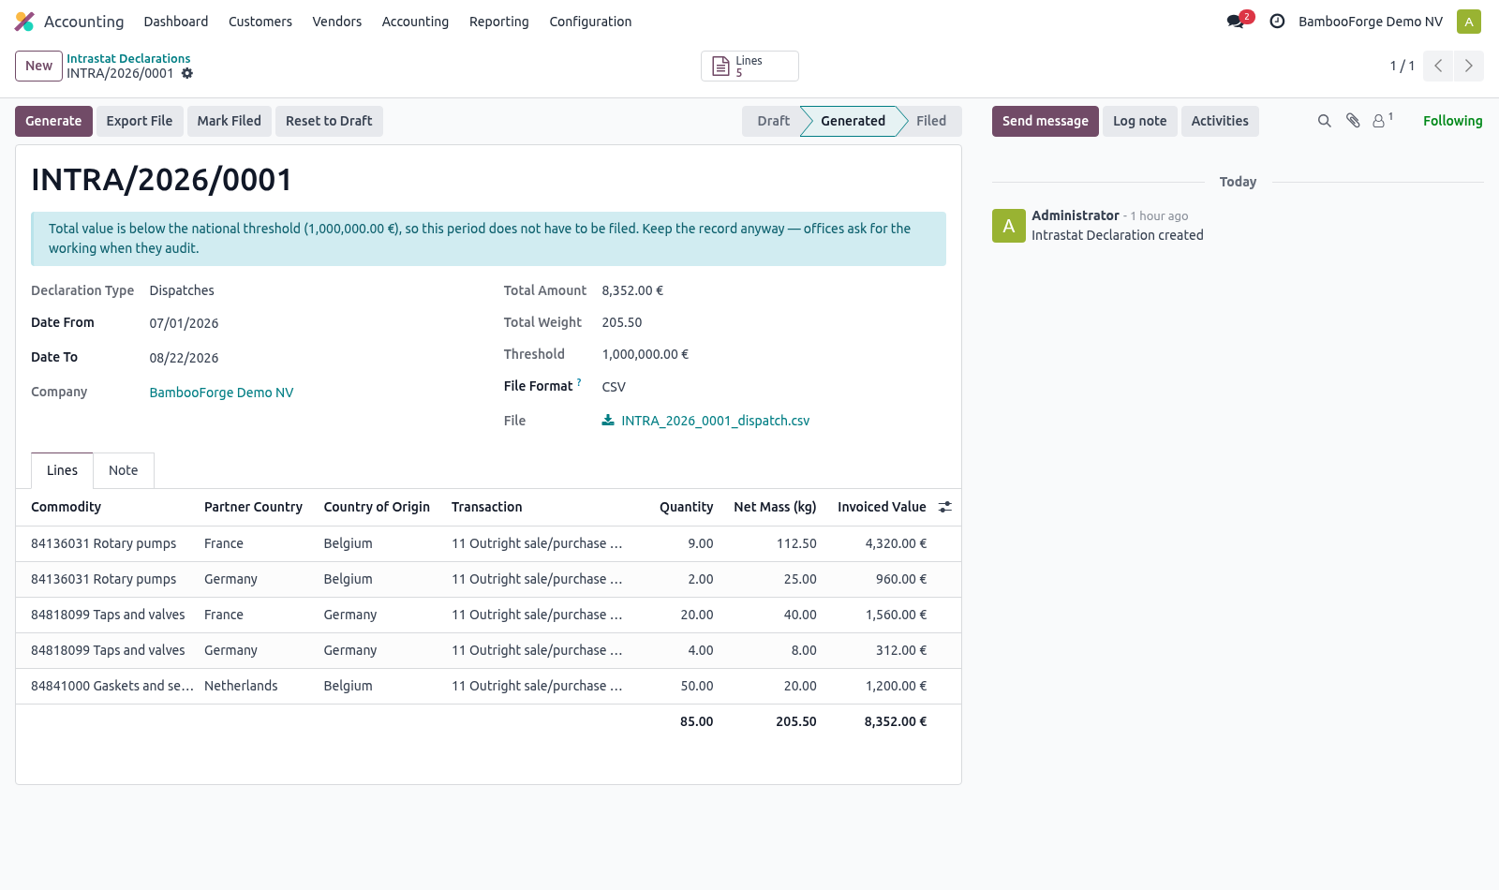Show followers via the person icon

[x=1382, y=121]
